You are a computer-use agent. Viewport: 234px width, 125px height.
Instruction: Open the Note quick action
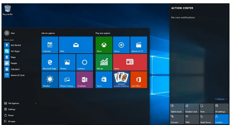click(207, 109)
